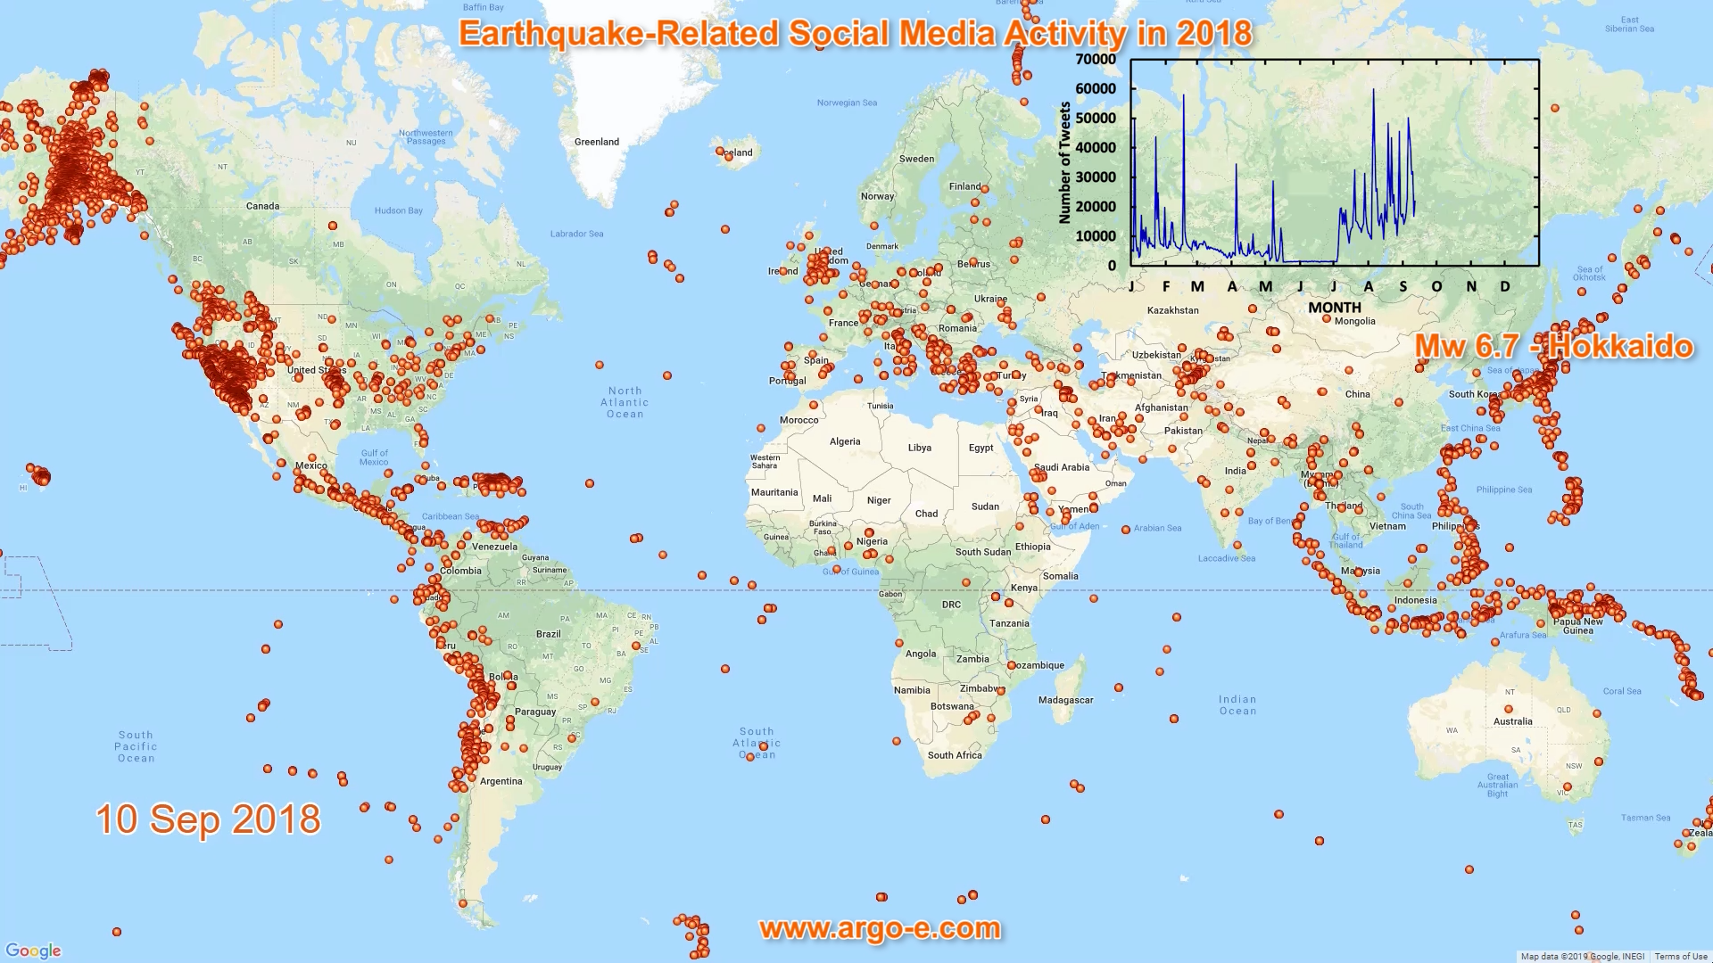1713x963 pixels.
Task: Click the www.argo-e.com website text
Action: pyautogui.click(x=880, y=928)
